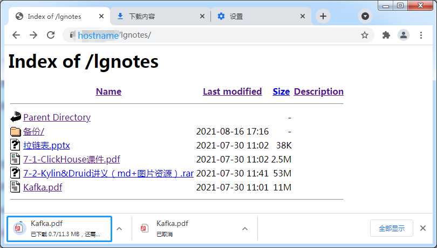Click the tab search dropdown circle

tap(365, 16)
